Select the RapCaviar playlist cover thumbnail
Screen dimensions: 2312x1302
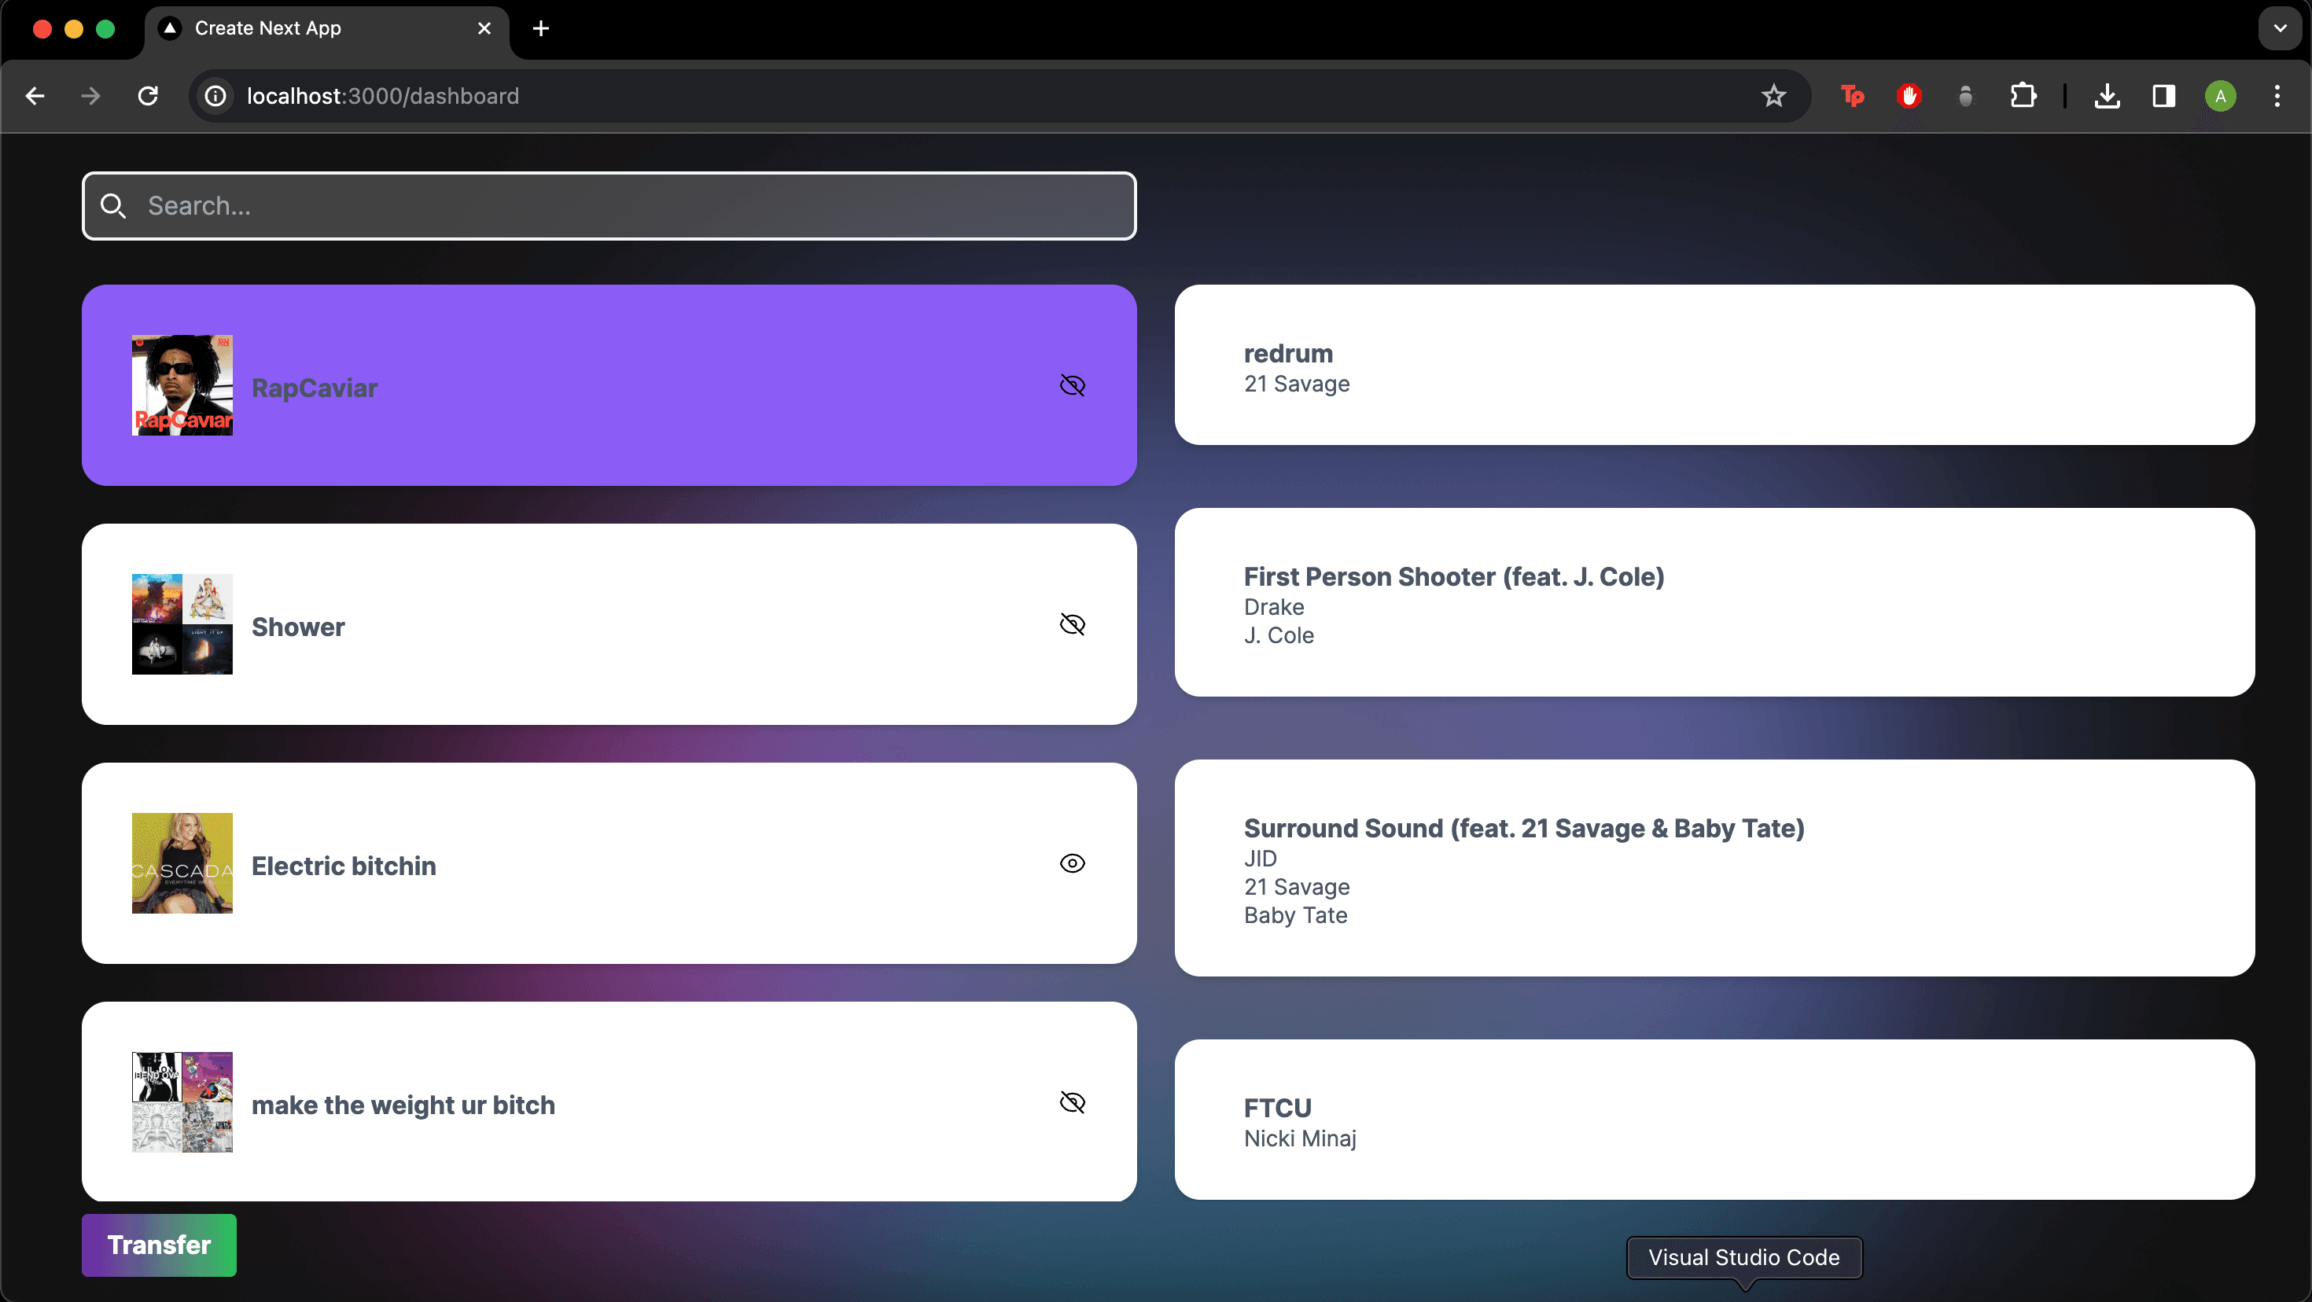(x=182, y=385)
